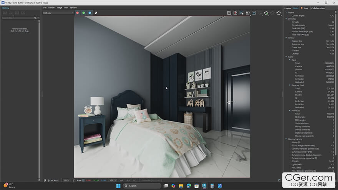The height and width of the screenshot is (190, 338).
Task: Collapse the Memory tracking section
Action: pyautogui.click(x=286, y=139)
